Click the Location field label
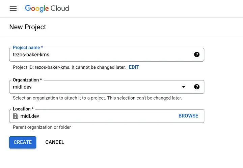This screenshot has width=243, height=168. point(23,109)
